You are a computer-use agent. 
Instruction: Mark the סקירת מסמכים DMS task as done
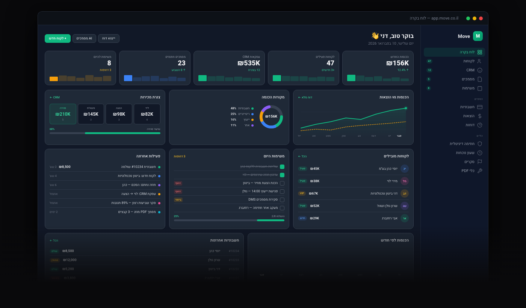point(282,199)
